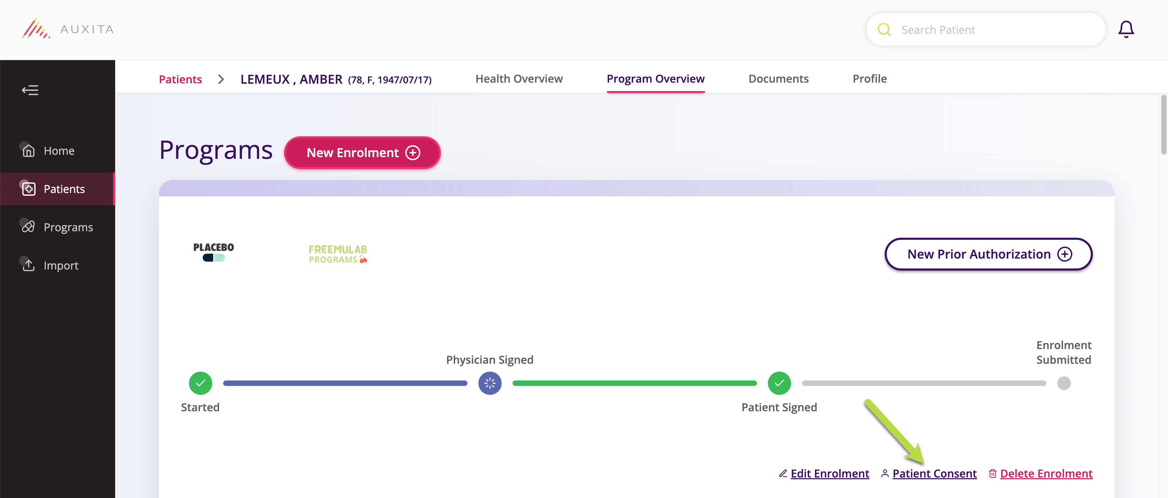
Task: Click the breadcrumb chevron after Patients
Action: [x=221, y=79]
